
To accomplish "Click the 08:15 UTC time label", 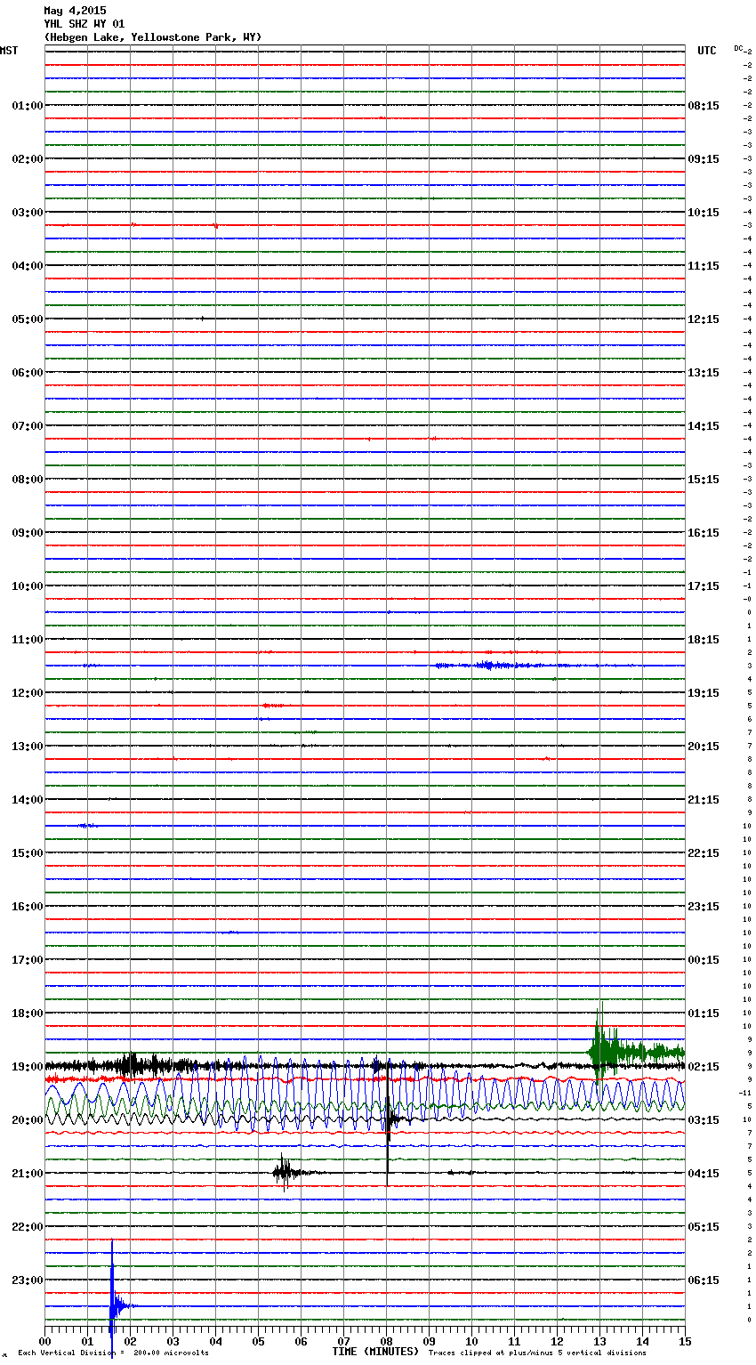I will (x=704, y=106).
